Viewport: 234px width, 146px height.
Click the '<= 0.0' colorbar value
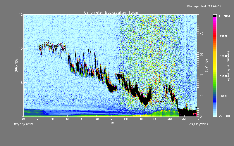tap(224, 116)
